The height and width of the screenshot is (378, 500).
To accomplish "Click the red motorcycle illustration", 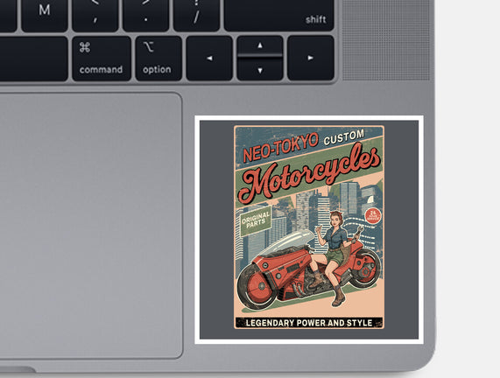I will tap(309, 271).
